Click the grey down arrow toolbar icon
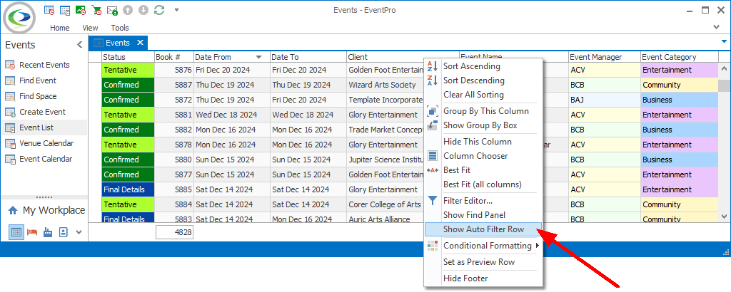This screenshot has width=731, height=292. click(x=143, y=10)
